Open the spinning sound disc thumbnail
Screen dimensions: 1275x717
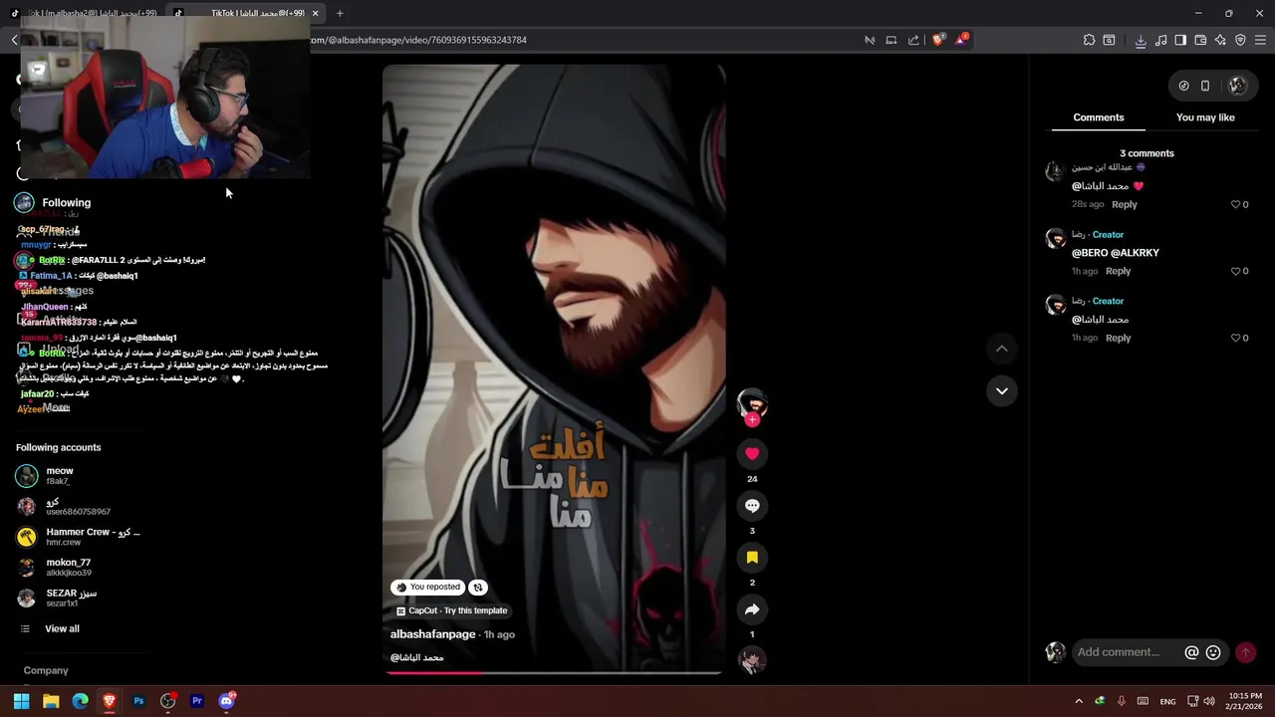coord(752,660)
